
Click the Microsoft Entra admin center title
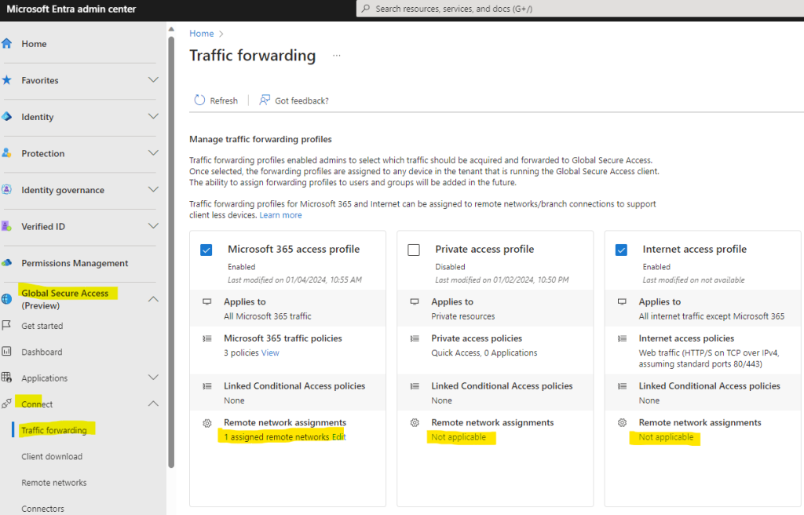71,9
